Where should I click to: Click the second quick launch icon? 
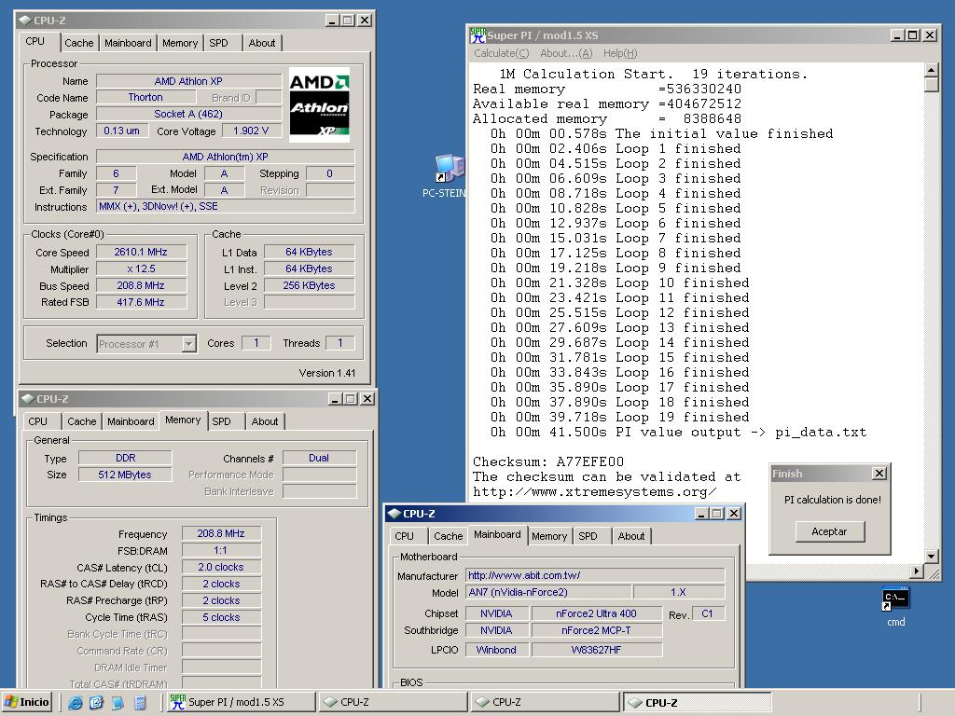pos(96,703)
